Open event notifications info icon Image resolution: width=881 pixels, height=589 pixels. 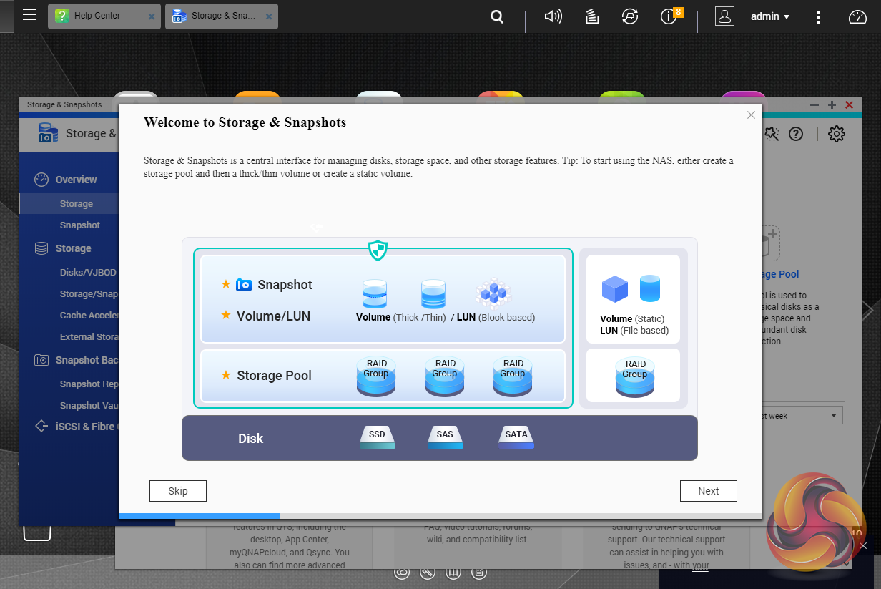(669, 16)
